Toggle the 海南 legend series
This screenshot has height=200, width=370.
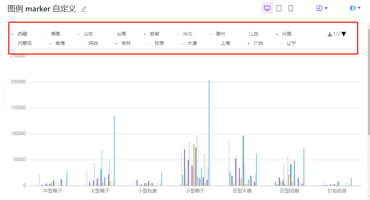tap(53, 34)
